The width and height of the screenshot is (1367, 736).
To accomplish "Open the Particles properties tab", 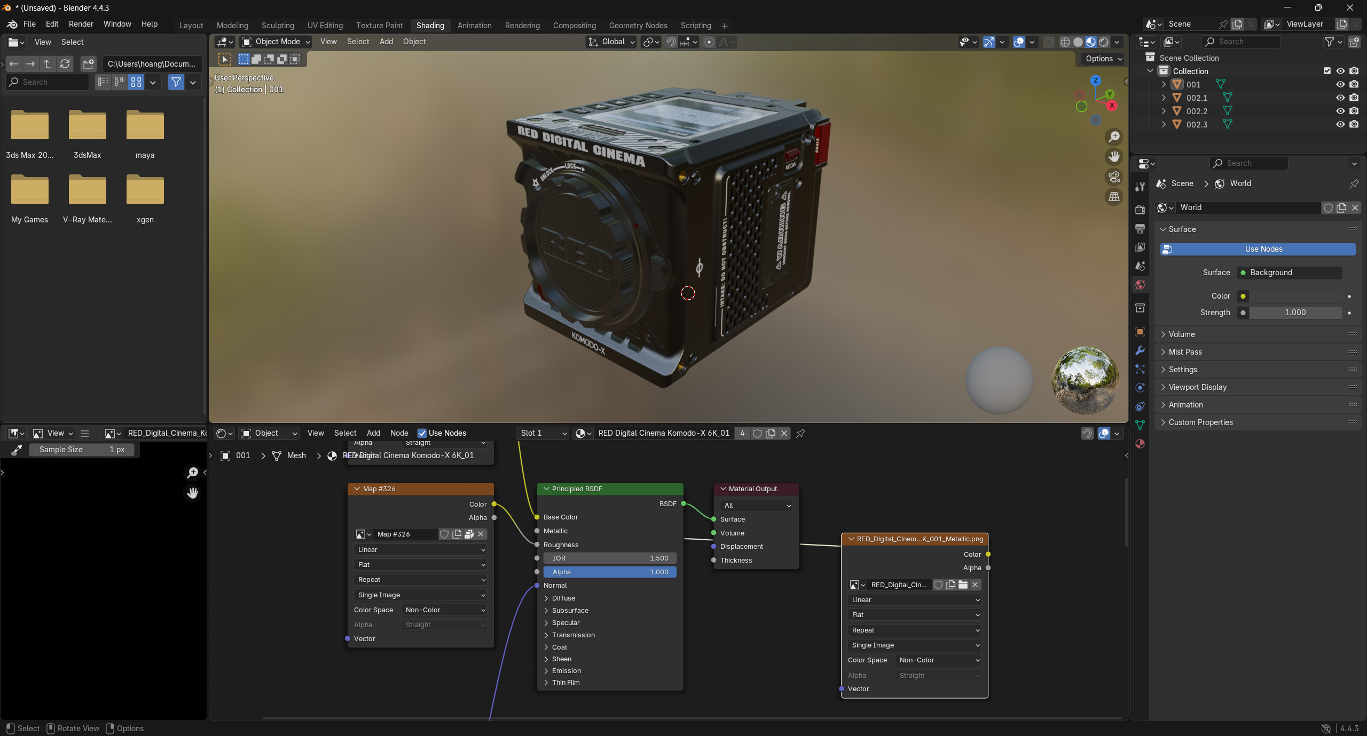I will [1140, 369].
